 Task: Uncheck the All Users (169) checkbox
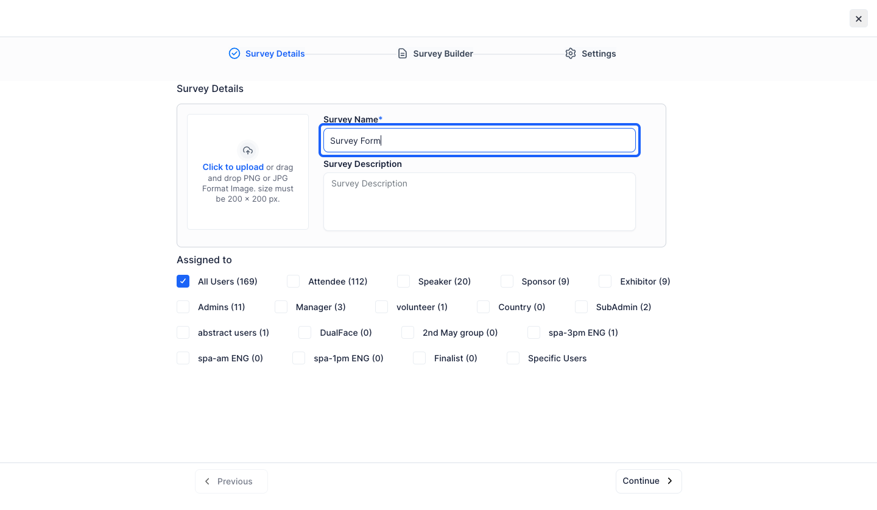tap(183, 282)
